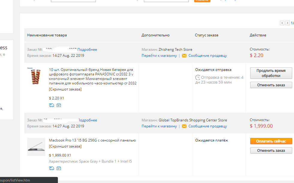Click the $ 1,999.00 order cost
Screen dimensions: 294x183
tap(261, 126)
